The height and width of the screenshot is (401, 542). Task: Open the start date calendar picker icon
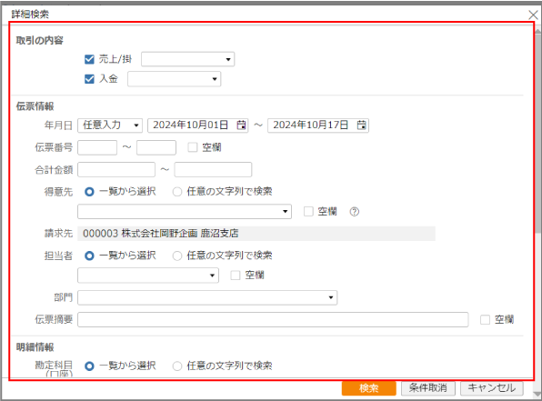click(x=241, y=125)
